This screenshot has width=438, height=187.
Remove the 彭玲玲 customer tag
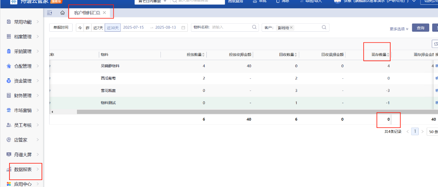(x=291, y=28)
